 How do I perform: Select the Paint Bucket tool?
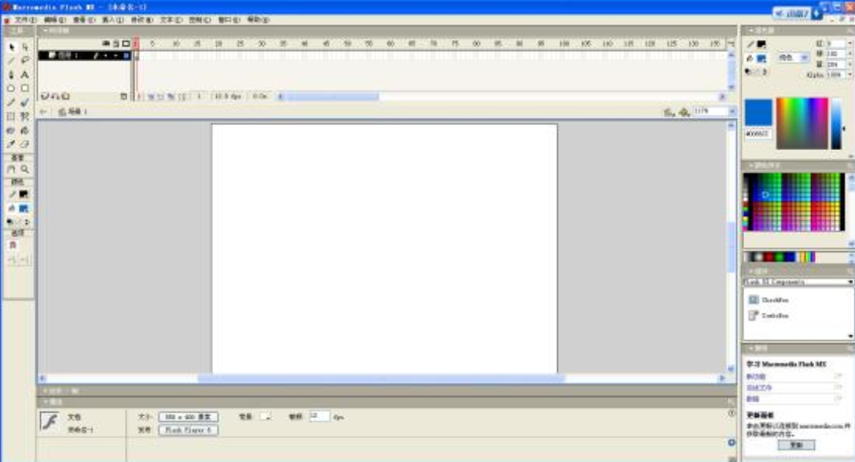coord(25,130)
